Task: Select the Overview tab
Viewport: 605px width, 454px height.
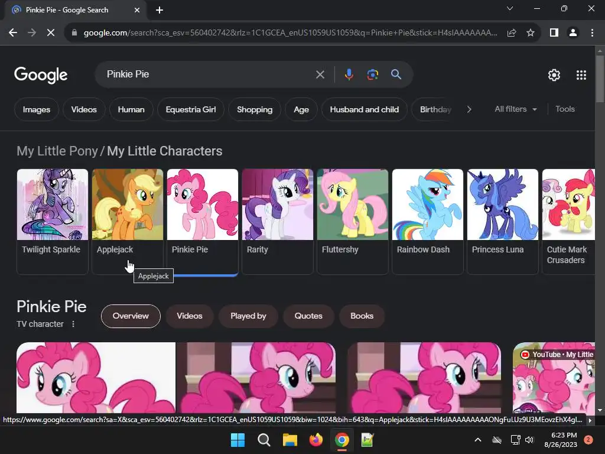Action: (131, 316)
